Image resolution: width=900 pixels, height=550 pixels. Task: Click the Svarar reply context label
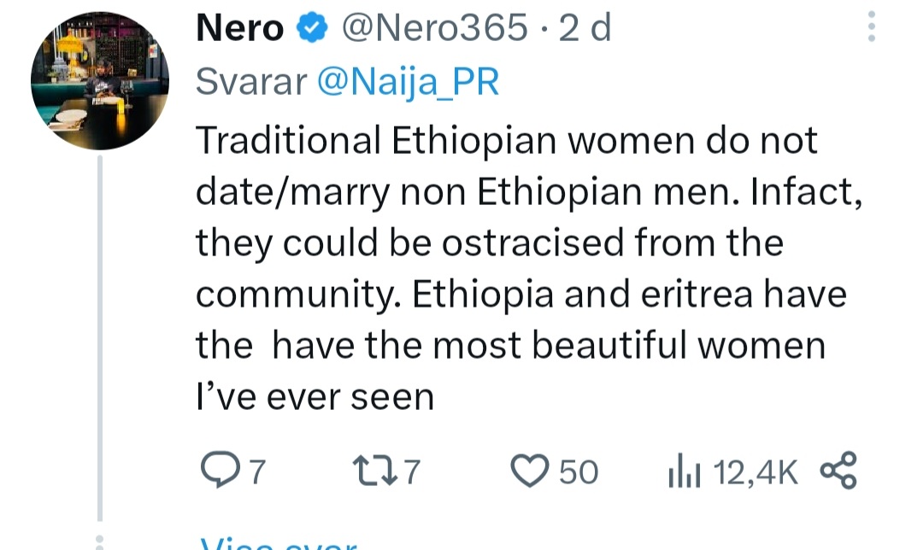[251, 82]
